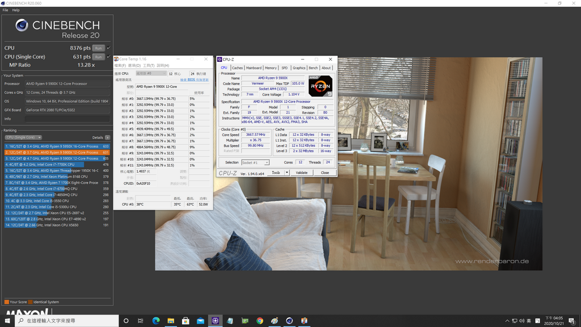Switch to Cinebench taskbar icon

tap(289, 321)
